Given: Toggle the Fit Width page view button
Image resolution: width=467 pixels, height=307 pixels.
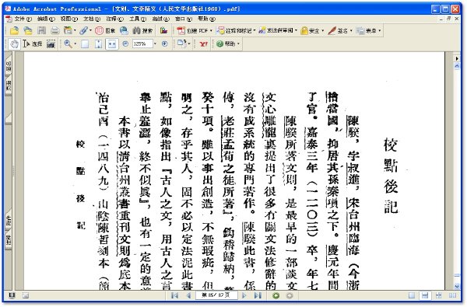Looking at the screenshot, I should pyautogui.click(x=111, y=44).
